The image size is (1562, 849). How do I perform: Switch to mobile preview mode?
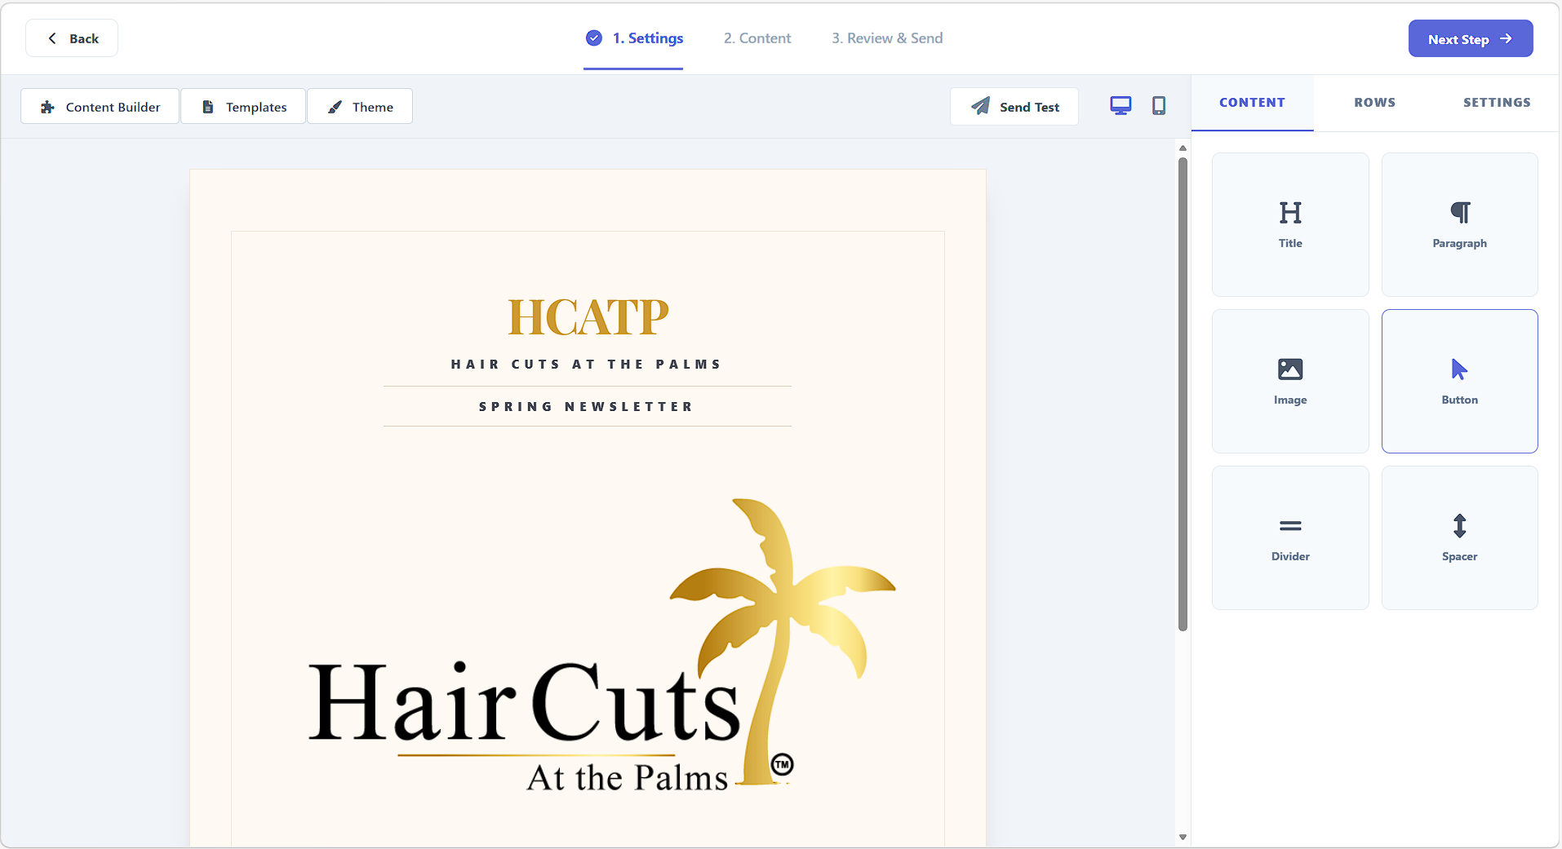[1158, 105]
